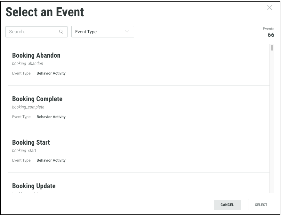The height and width of the screenshot is (216, 281).
Task: Click the Event Type dropdown chevron arrow
Action: (x=127, y=32)
